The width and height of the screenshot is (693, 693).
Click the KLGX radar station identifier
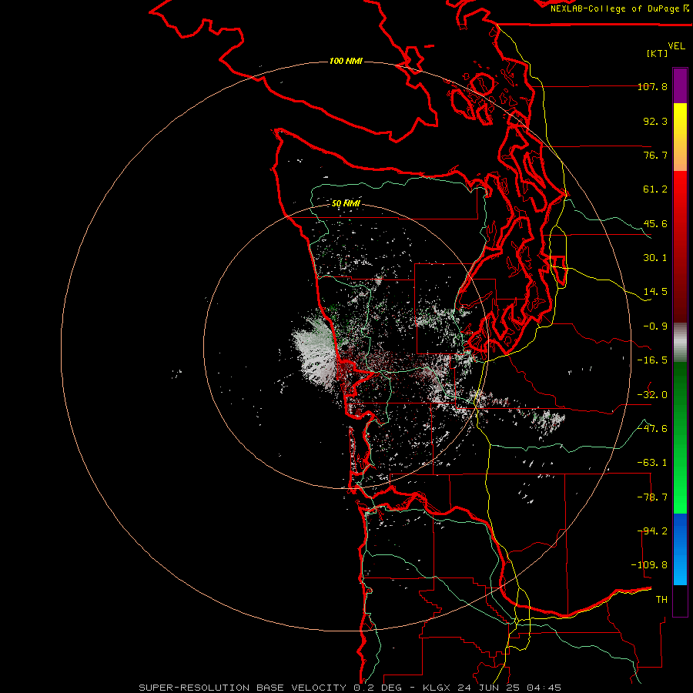pyautogui.click(x=437, y=688)
